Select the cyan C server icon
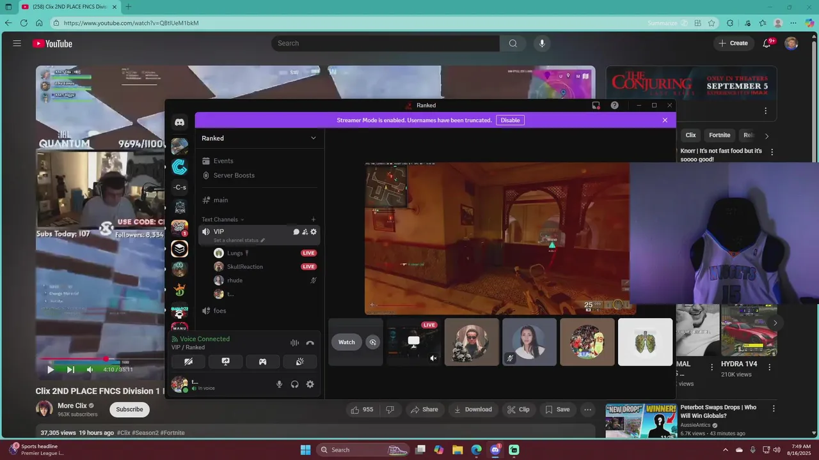The height and width of the screenshot is (460, 819). (x=180, y=167)
